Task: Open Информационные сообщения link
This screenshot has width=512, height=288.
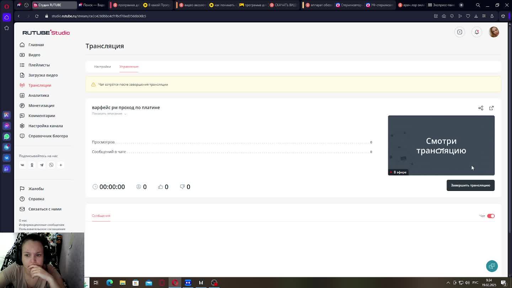Action: (x=42, y=225)
